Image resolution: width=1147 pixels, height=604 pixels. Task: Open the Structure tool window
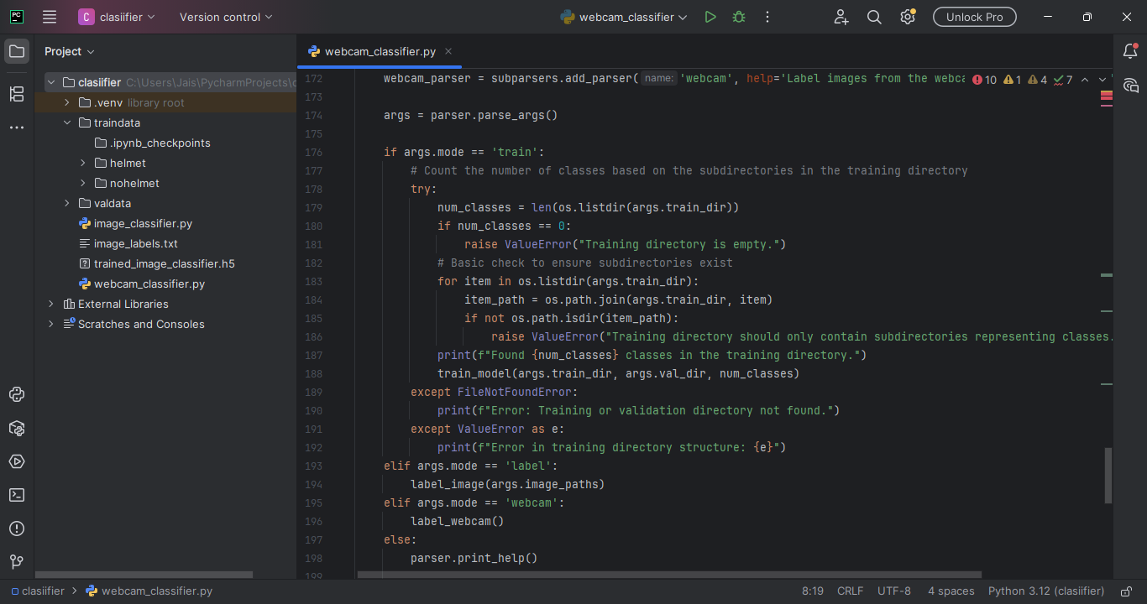pos(17,94)
